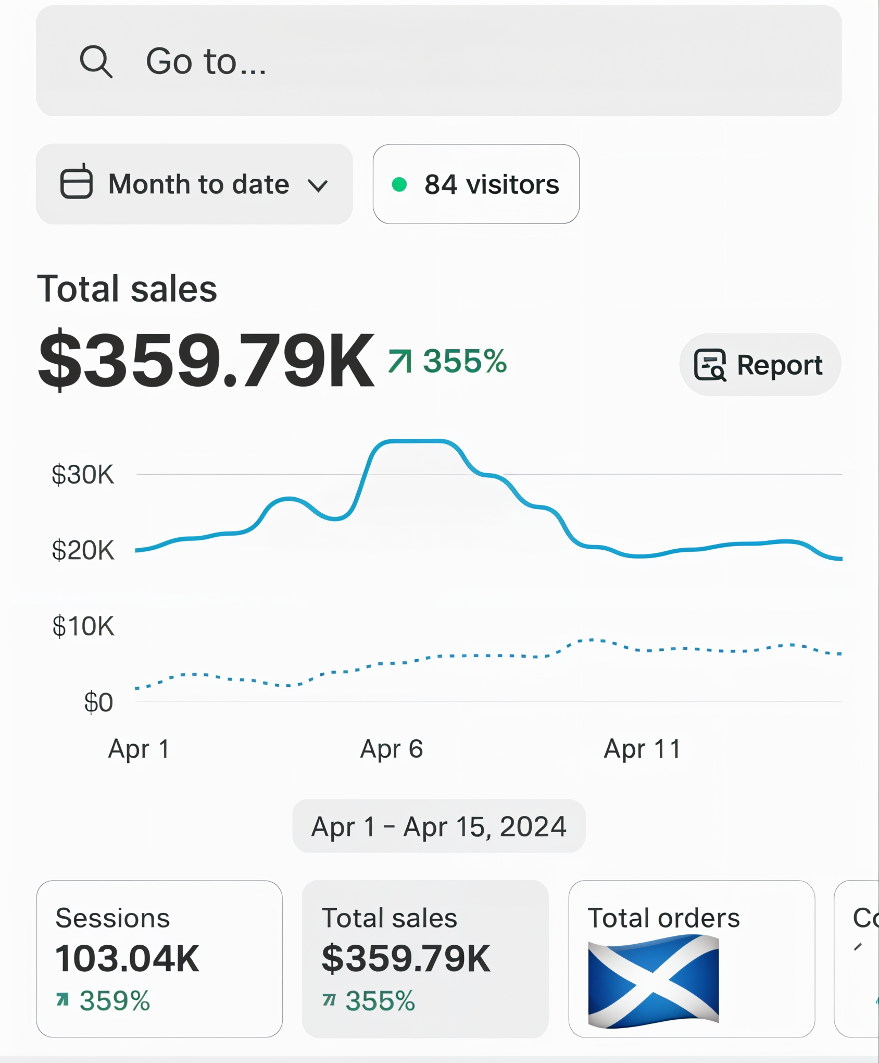Viewport: 879px width, 1063px height.
Task: Click the report icon next to Report
Action: point(710,365)
